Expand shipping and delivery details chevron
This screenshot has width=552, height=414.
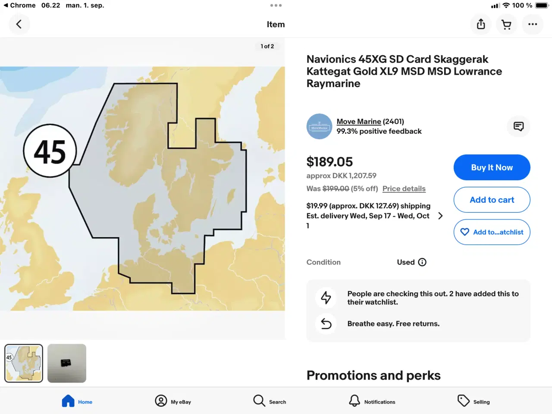[x=440, y=216]
